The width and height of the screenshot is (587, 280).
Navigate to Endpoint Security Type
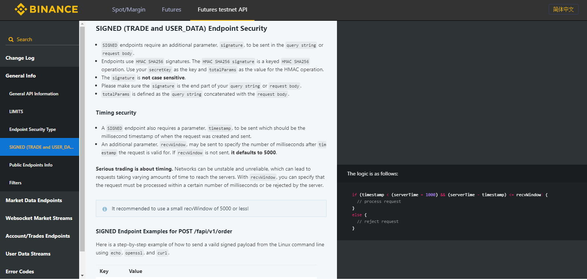(x=33, y=129)
